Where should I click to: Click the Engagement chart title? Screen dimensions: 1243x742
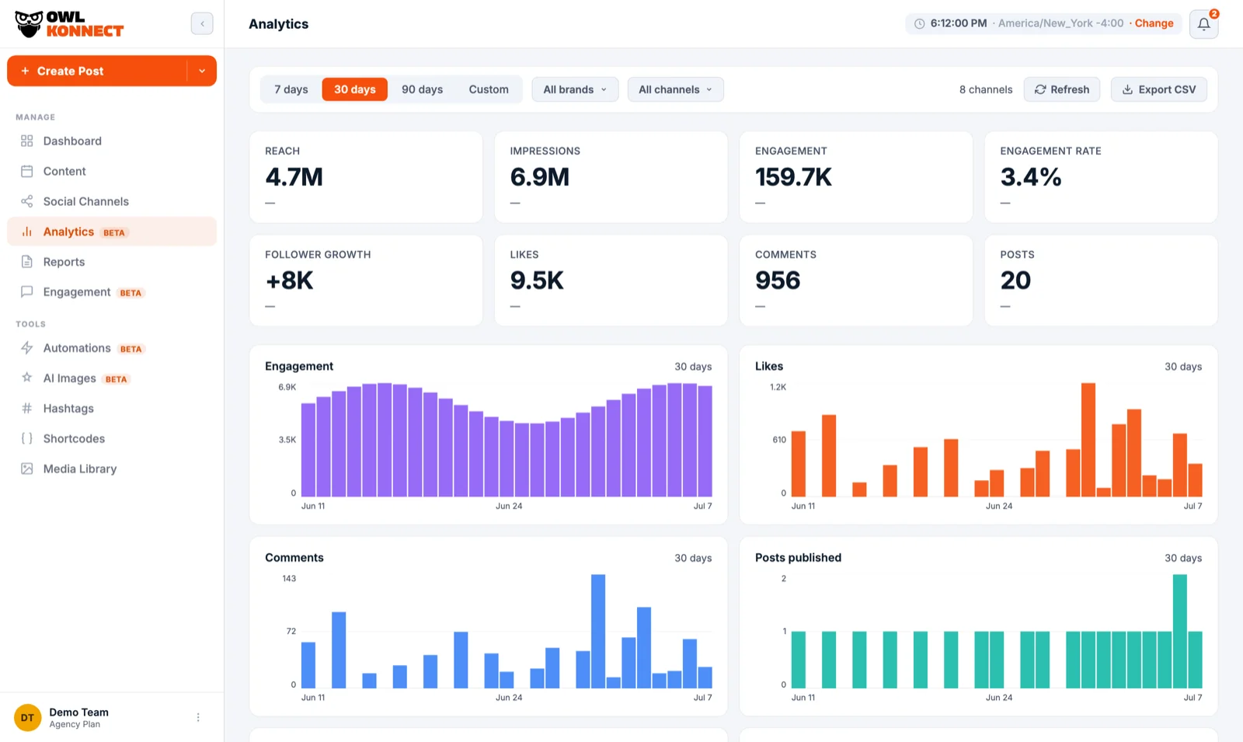pyautogui.click(x=299, y=366)
